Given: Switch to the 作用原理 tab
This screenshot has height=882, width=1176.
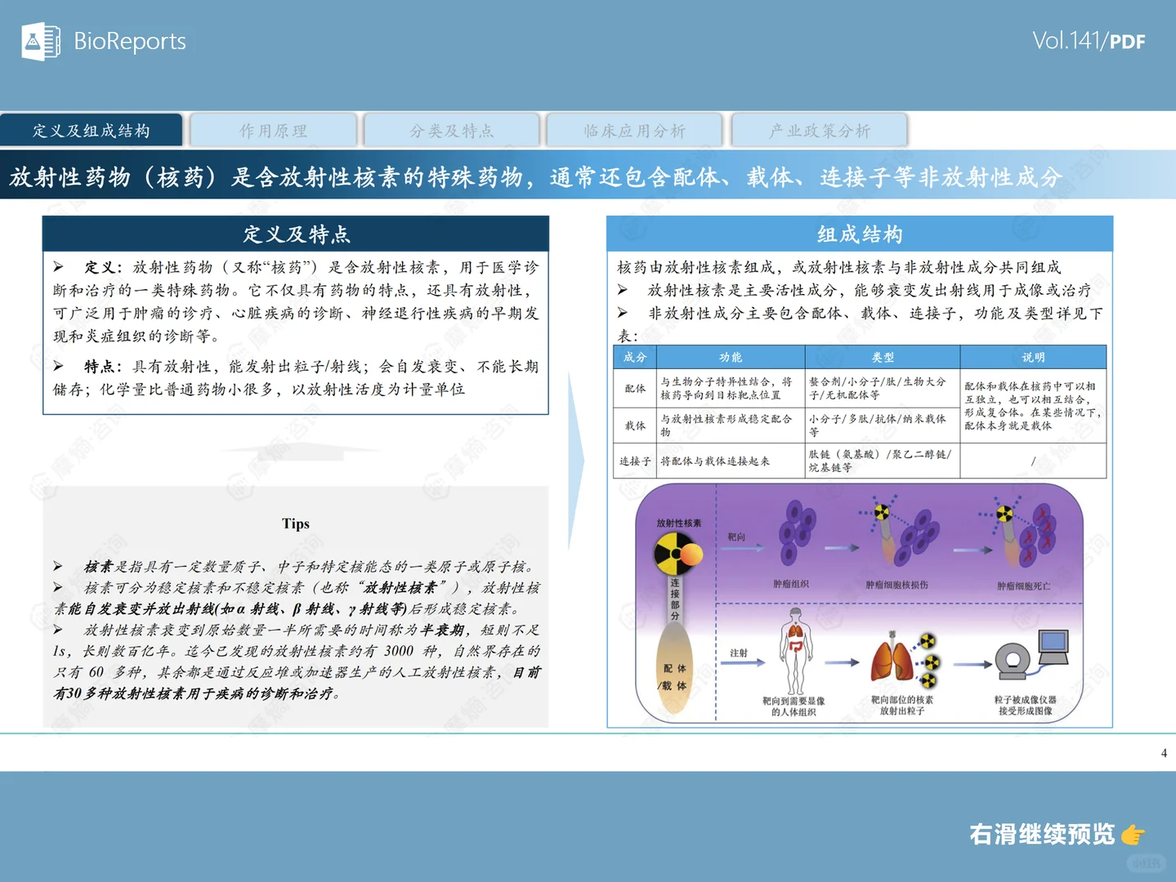Looking at the screenshot, I should 274,129.
